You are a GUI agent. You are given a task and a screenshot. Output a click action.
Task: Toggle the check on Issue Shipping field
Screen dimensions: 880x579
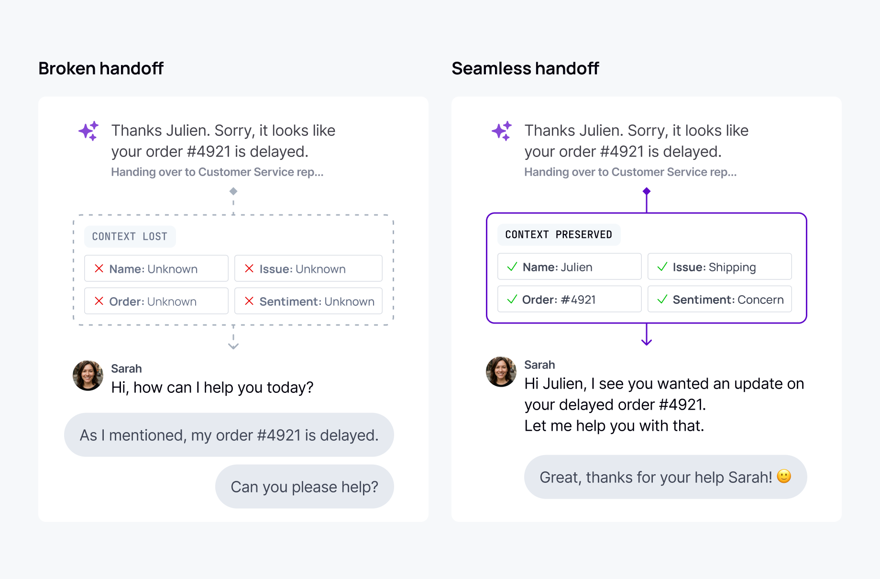pyautogui.click(x=663, y=267)
